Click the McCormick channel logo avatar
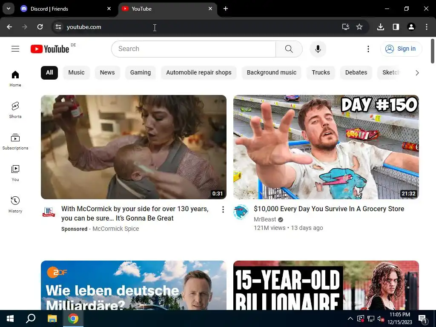Viewport: 436px width, 327px height. point(49,212)
